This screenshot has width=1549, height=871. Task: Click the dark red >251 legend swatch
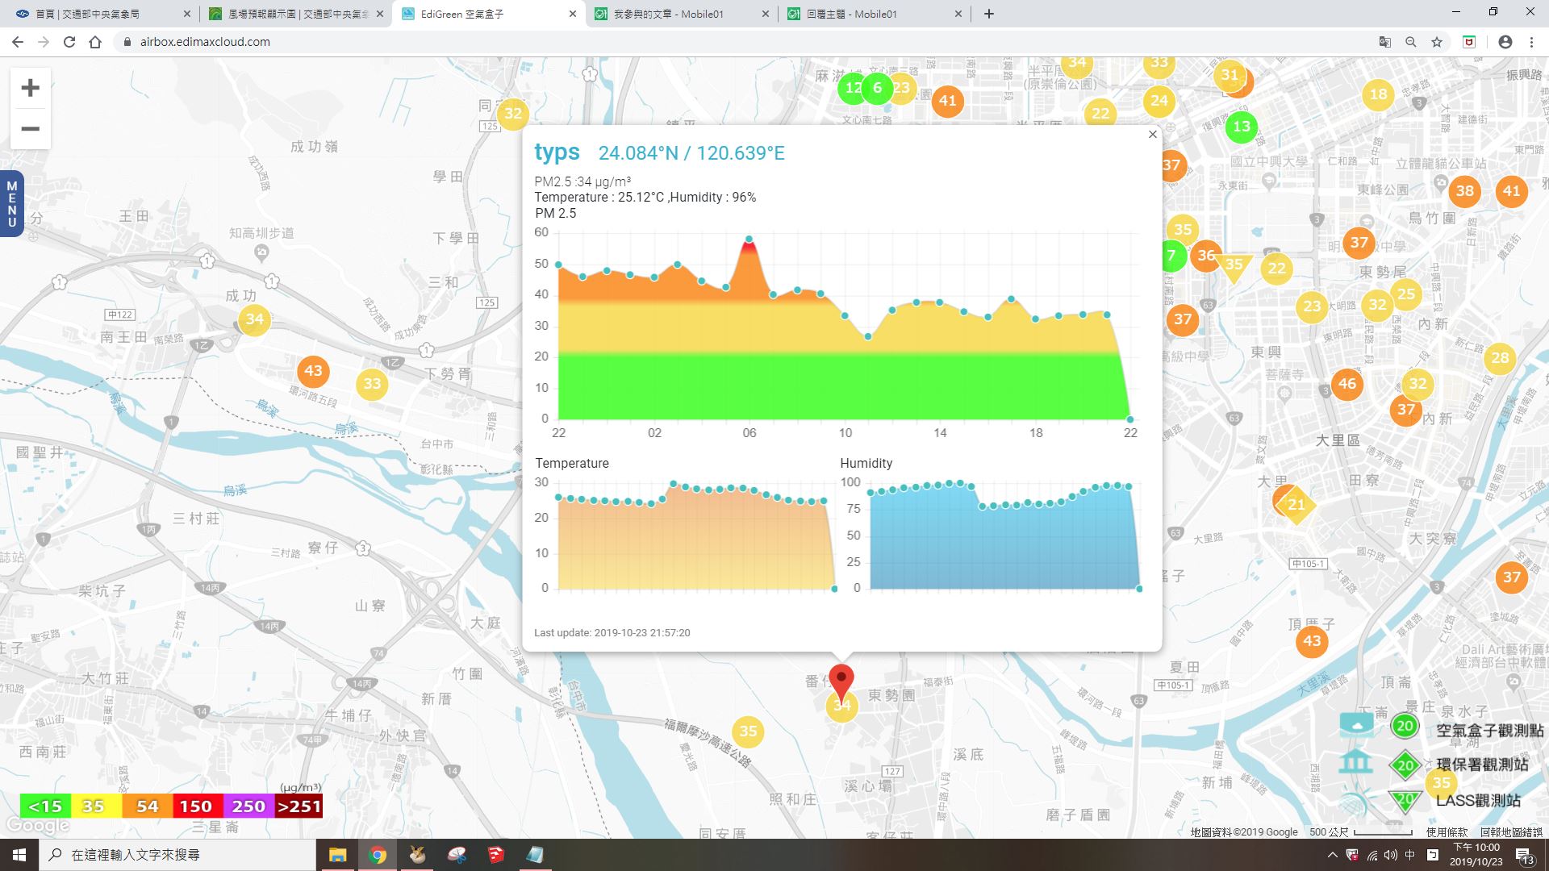(299, 806)
